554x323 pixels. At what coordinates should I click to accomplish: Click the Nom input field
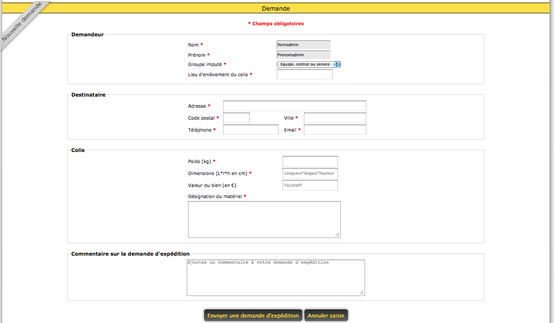[303, 45]
